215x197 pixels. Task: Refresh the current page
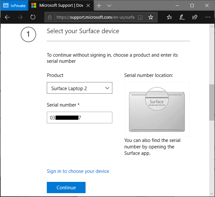pyautogui.click(x=33, y=17)
